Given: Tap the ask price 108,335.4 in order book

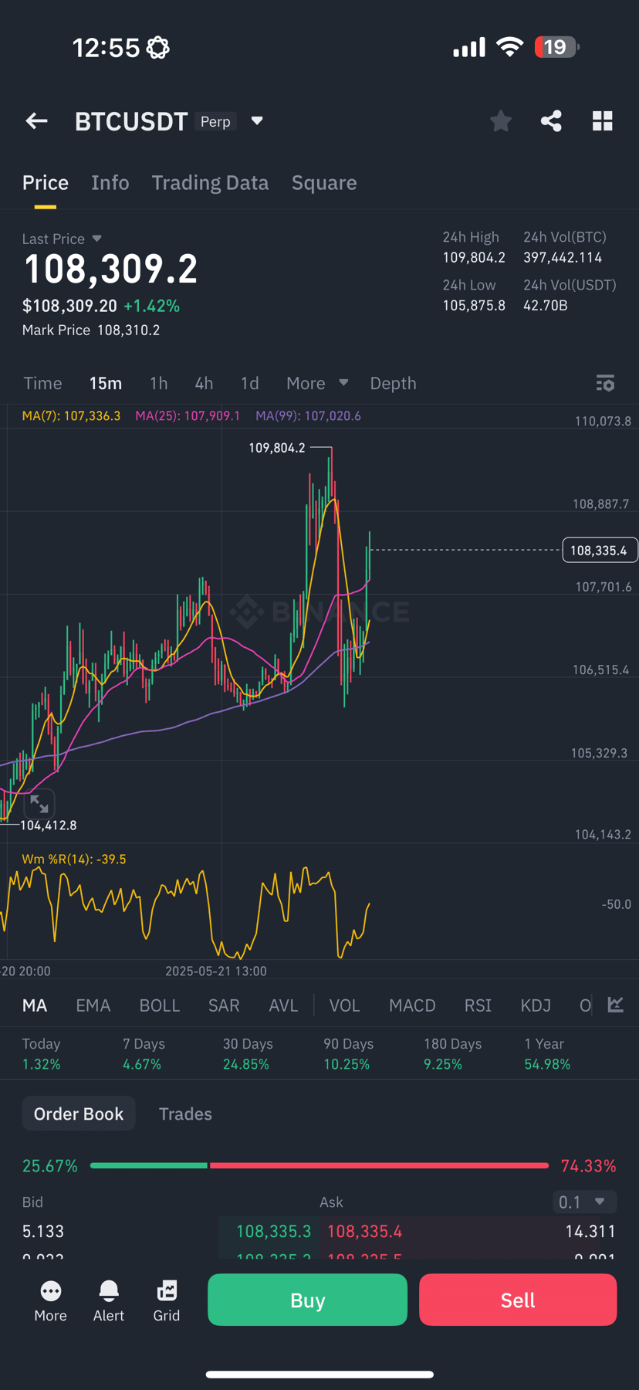Looking at the screenshot, I should 364,1231.
